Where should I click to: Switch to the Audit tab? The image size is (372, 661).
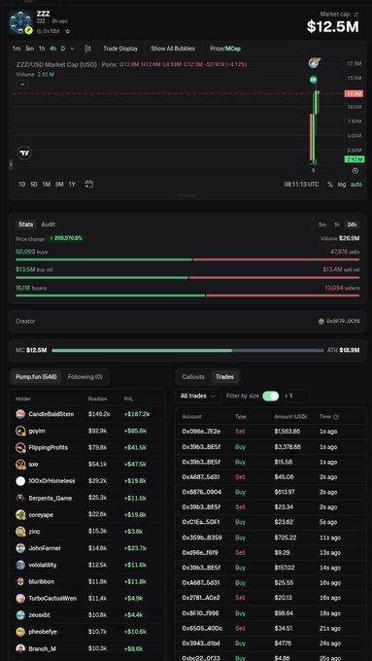(48, 225)
